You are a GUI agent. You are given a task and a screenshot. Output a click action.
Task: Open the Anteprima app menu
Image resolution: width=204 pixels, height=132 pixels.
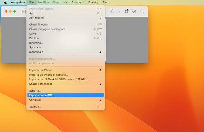pos(18,2)
